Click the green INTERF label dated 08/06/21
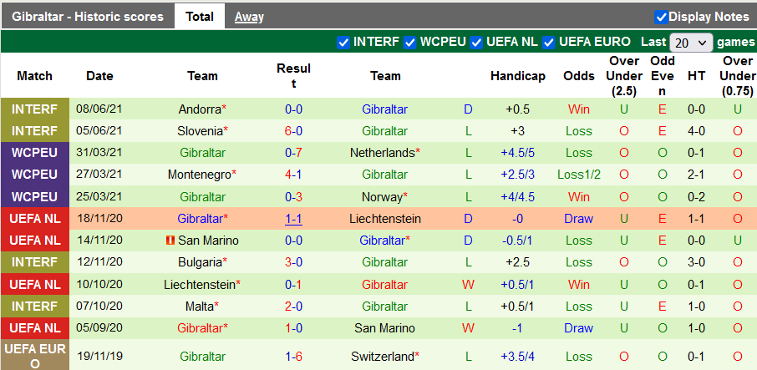The image size is (757, 370). click(x=35, y=109)
